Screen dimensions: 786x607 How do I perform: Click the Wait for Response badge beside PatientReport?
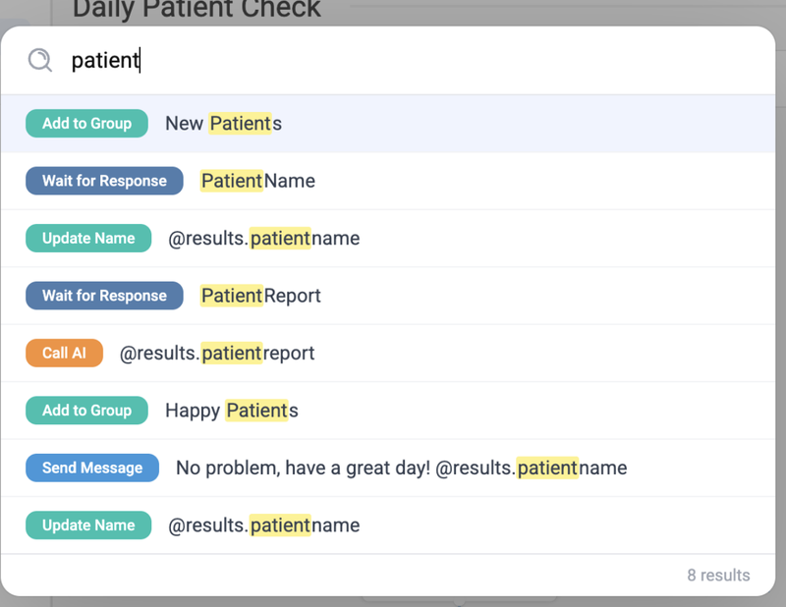[x=104, y=296]
